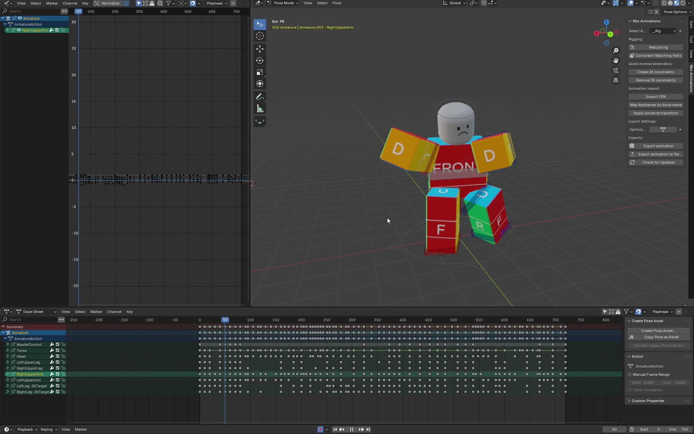Click pin icon on RightUpperArm graph channel
The height and width of the screenshot is (434, 694).
13,30
